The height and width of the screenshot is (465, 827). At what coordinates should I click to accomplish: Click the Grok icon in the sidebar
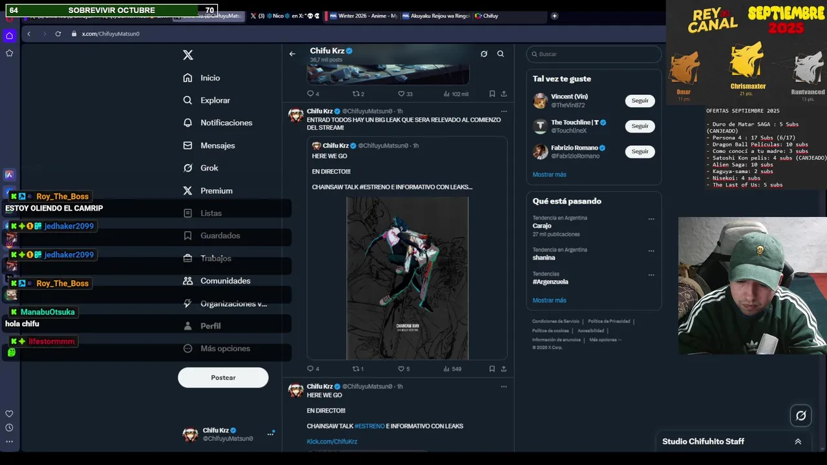[187, 168]
